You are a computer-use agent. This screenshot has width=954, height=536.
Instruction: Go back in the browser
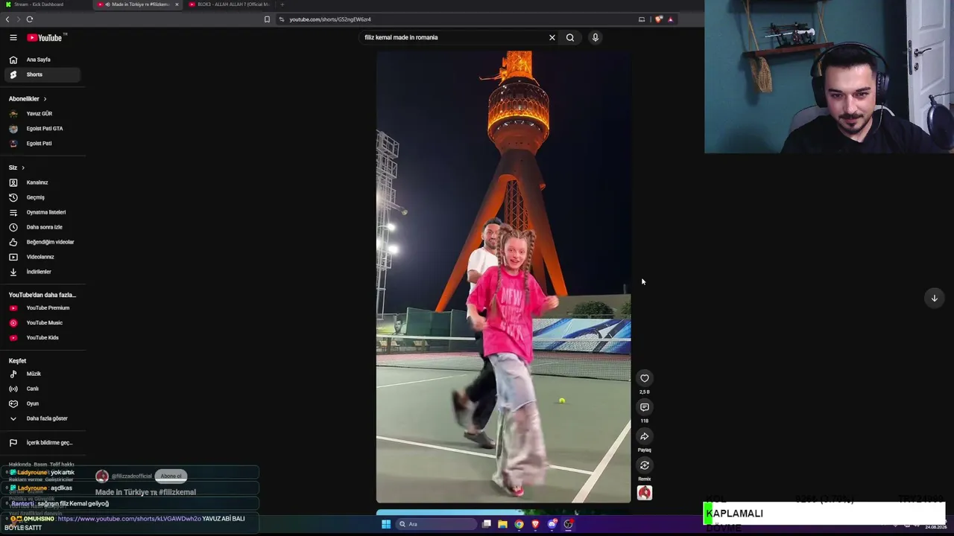coord(7,19)
